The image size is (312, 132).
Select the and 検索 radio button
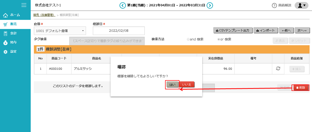(x=188, y=39)
